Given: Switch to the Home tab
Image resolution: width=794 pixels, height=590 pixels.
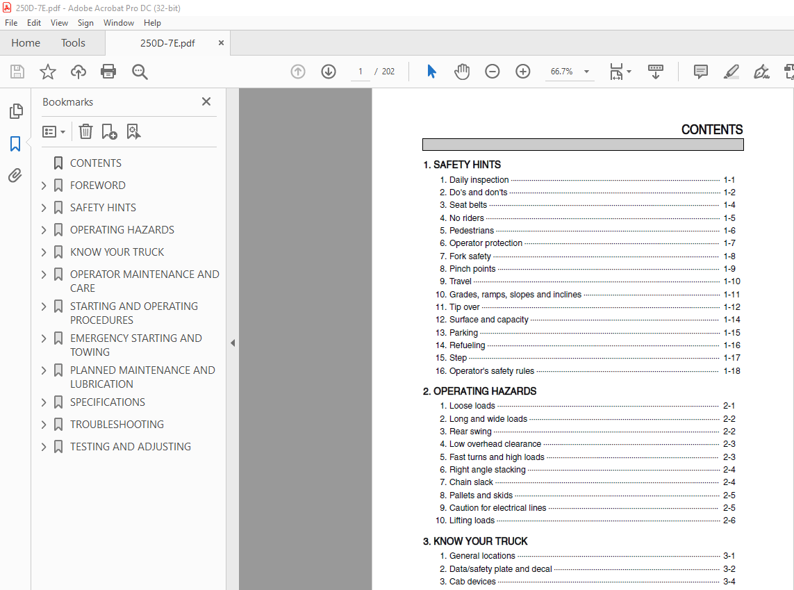Looking at the screenshot, I should 26,43.
